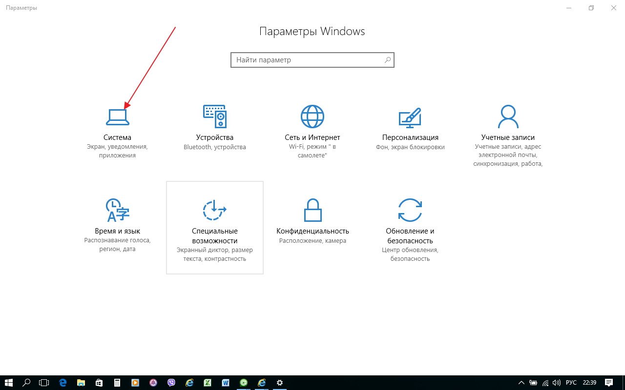Close the Параметры window

coord(614,8)
